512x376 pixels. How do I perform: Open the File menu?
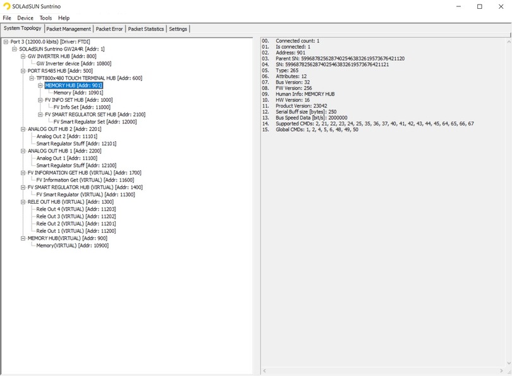tap(7, 18)
